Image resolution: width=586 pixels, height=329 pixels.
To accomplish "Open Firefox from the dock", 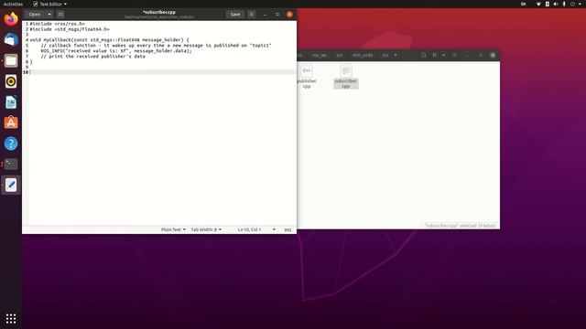I will tap(11, 18).
